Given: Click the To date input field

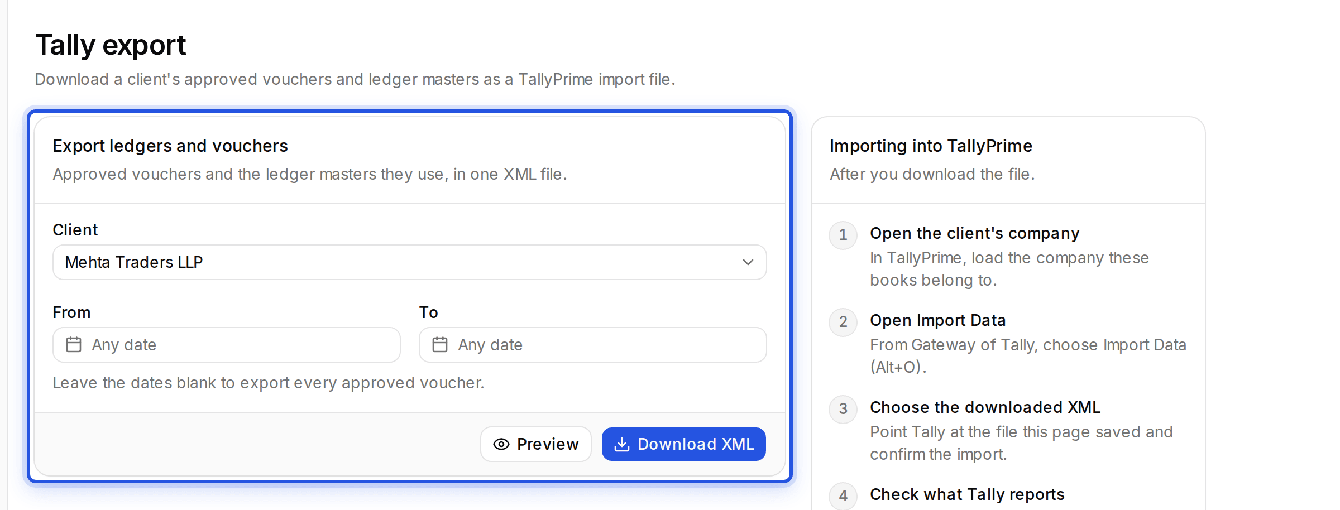Looking at the screenshot, I should (593, 345).
